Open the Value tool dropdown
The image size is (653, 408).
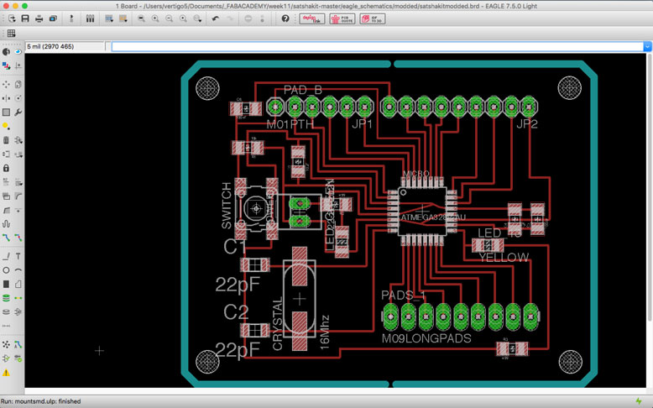tap(18, 182)
